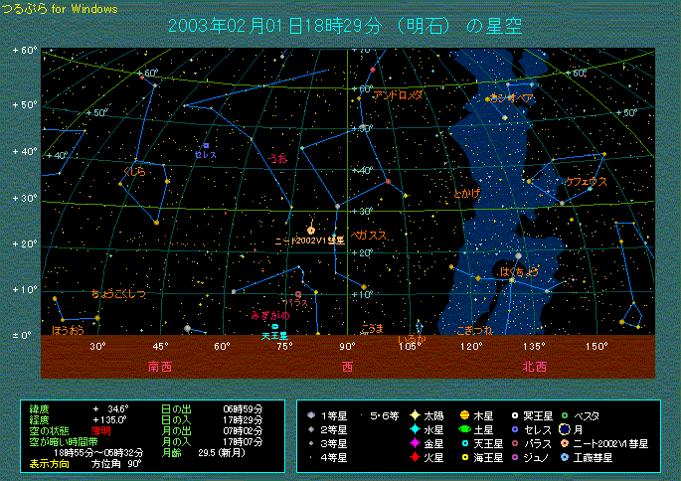Screen dimensions: 681x481
Task: Click the northwest direction label 北西
Action: (534, 366)
